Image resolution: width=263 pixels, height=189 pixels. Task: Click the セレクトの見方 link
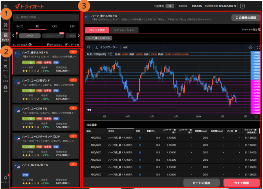click(x=20, y=45)
